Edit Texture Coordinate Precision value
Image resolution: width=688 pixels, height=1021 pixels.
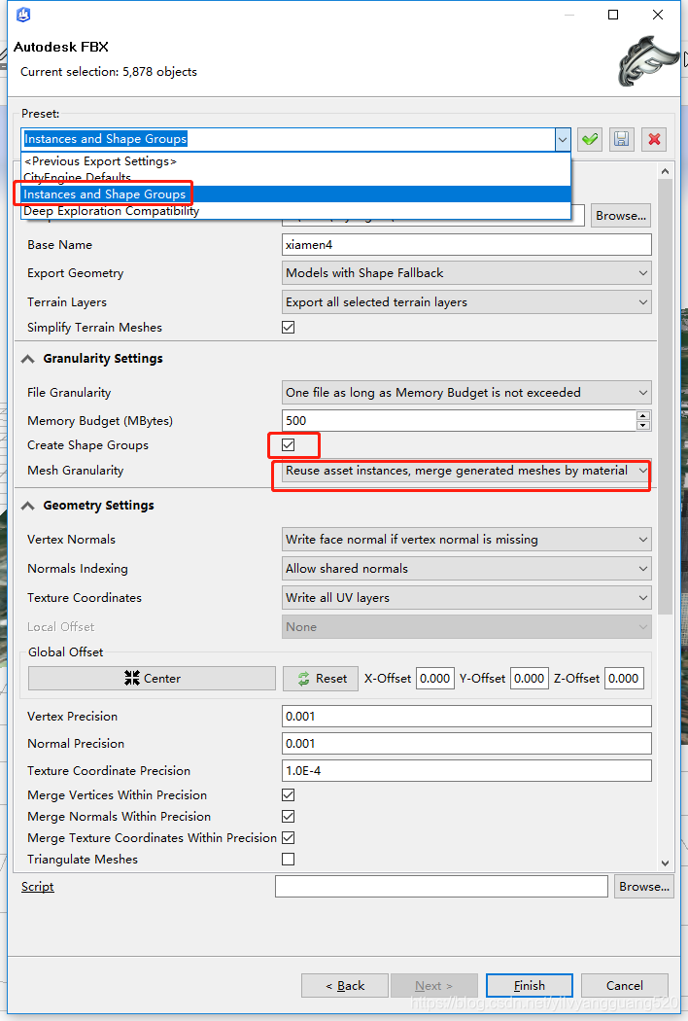click(x=466, y=771)
